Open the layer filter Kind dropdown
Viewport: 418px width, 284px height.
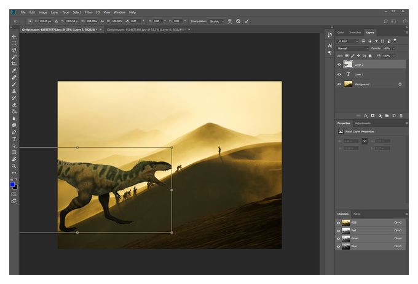tap(348, 41)
